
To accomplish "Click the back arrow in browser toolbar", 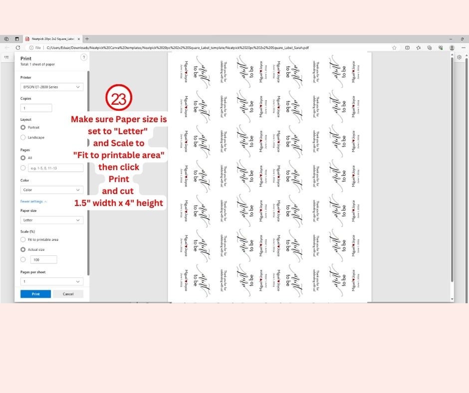I will [7, 47].
